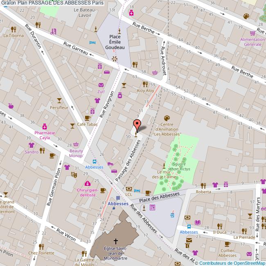This screenshot has height=266, width=266.
Task: Click the Le mur des je t'aime monument icon
Action: click(165, 166)
